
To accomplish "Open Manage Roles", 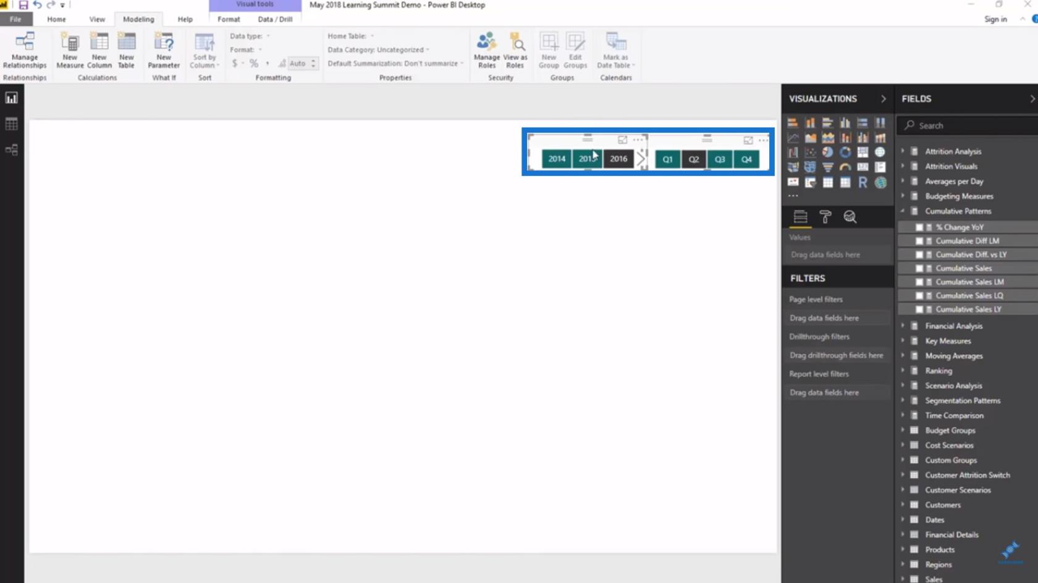I will pos(487,51).
